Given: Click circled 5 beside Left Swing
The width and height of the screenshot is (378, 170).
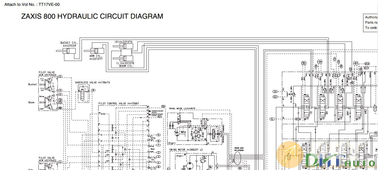Looking at the screenshot, I should [158, 135].
